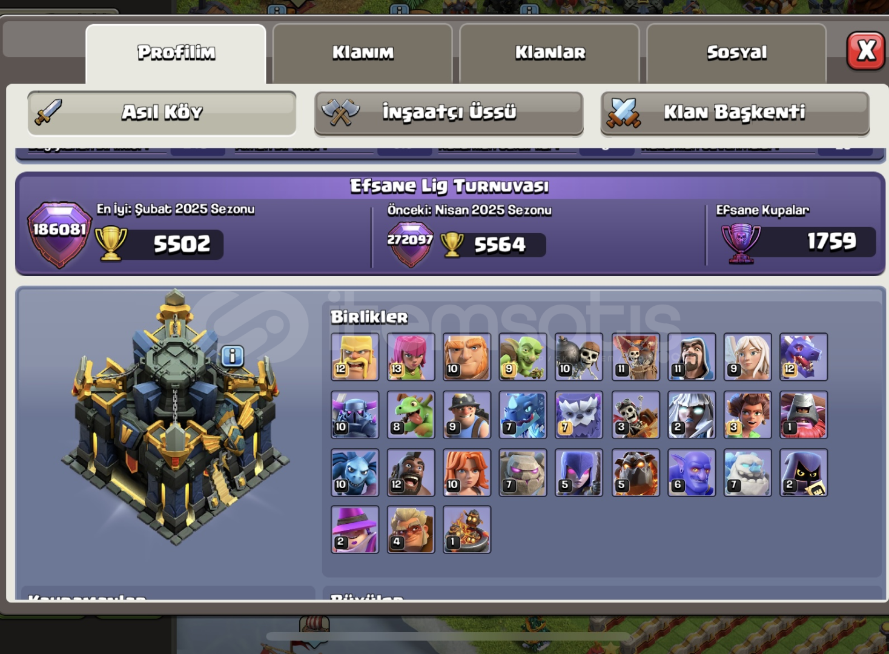Open Klan Başkenti profile section
This screenshot has width=889, height=654.
coord(735,113)
